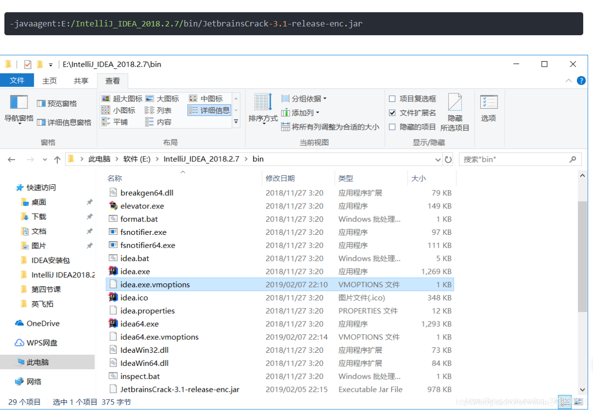Viewport: 593px width, 411px height.
Task: Open 网络 (Network) in sidebar
Action: pyautogui.click(x=28, y=382)
